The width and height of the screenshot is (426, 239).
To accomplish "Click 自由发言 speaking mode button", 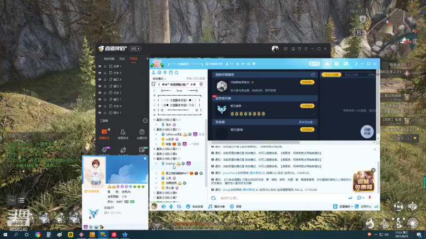I will (194, 207).
